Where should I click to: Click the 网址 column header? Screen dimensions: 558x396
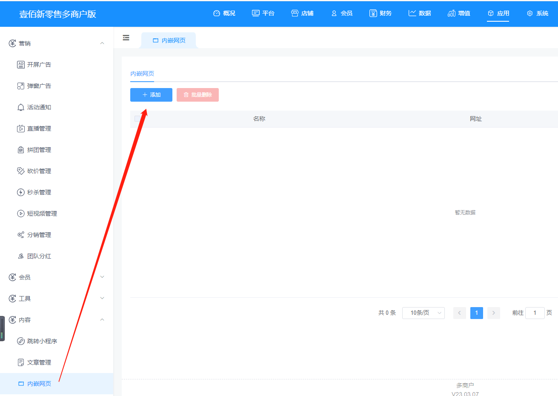[476, 119]
